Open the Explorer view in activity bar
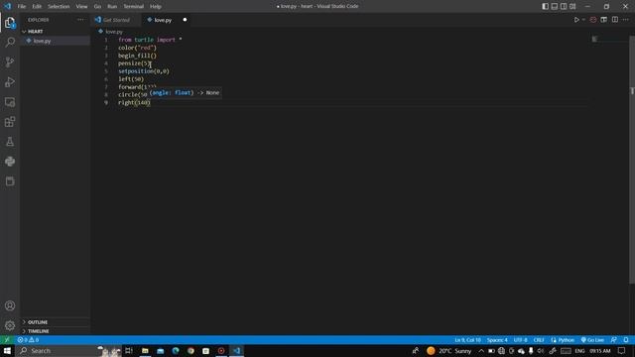This screenshot has height=357, width=635. 10,23
